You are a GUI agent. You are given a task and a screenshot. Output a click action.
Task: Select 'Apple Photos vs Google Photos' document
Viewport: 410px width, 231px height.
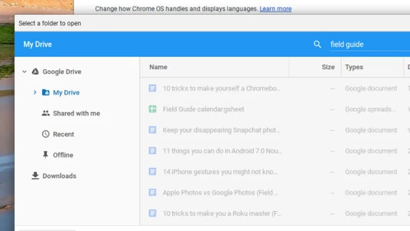[x=220, y=192]
